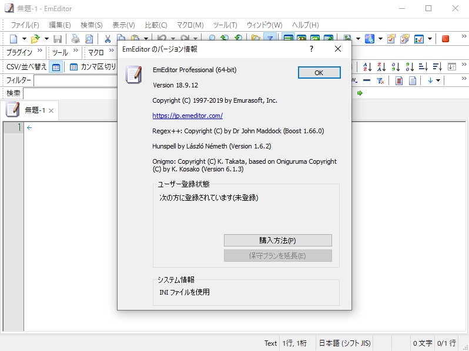Click the Open file folder icon
Screen dimensions: 469x351
click(x=35, y=39)
